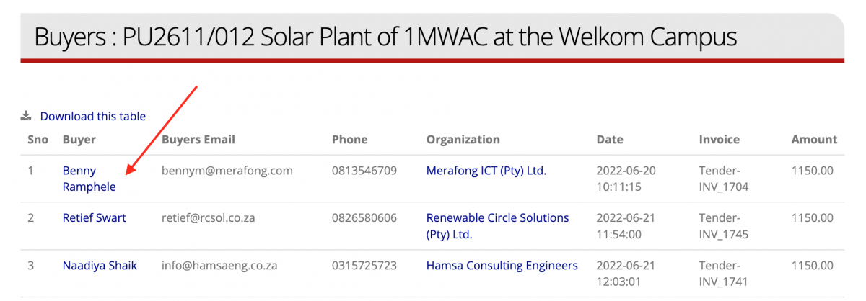The height and width of the screenshot is (301, 866).
Task: Click the Organization column header
Action: click(463, 140)
